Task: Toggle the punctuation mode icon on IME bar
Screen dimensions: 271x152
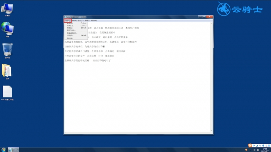Action: coord(260,146)
